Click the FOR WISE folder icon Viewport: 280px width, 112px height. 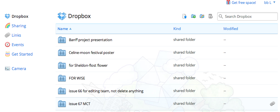(62, 78)
